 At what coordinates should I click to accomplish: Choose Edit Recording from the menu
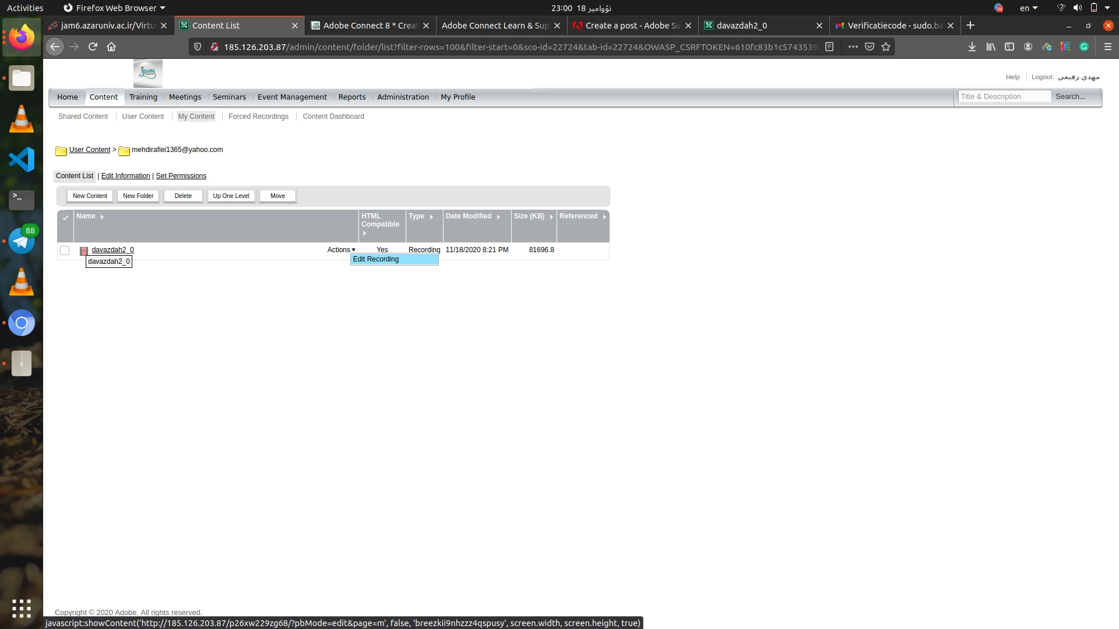pos(376,259)
